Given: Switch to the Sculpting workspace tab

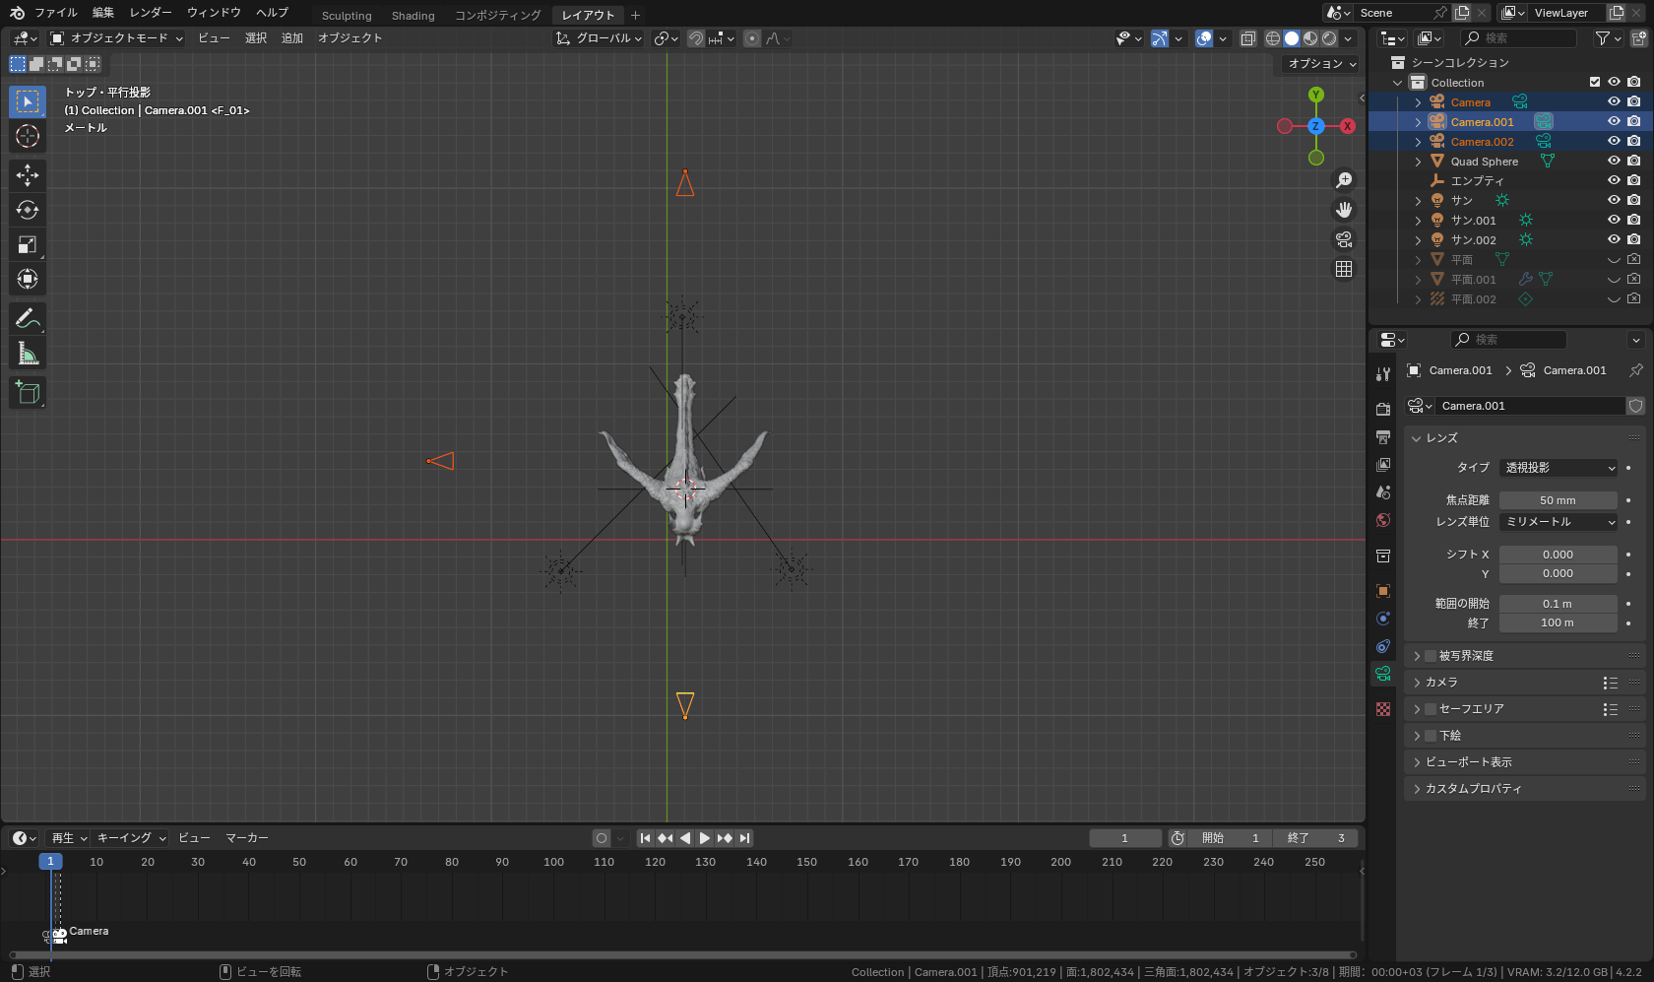Looking at the screenshot, I should (347, 16).
